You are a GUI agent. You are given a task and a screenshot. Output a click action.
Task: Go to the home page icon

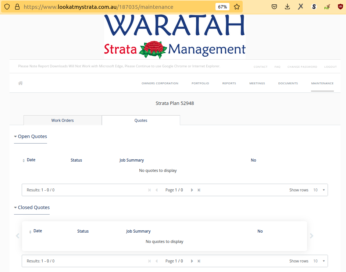(20, 83)
